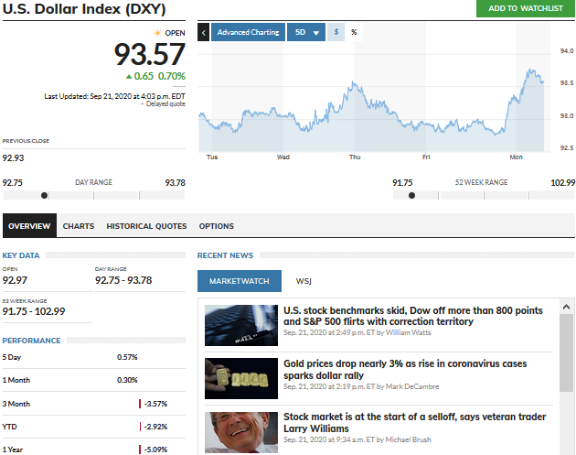Image resolution: width=576 pixels, height=455 pixels.
Task: Click the current price 93.57
Action: (150, 54)
